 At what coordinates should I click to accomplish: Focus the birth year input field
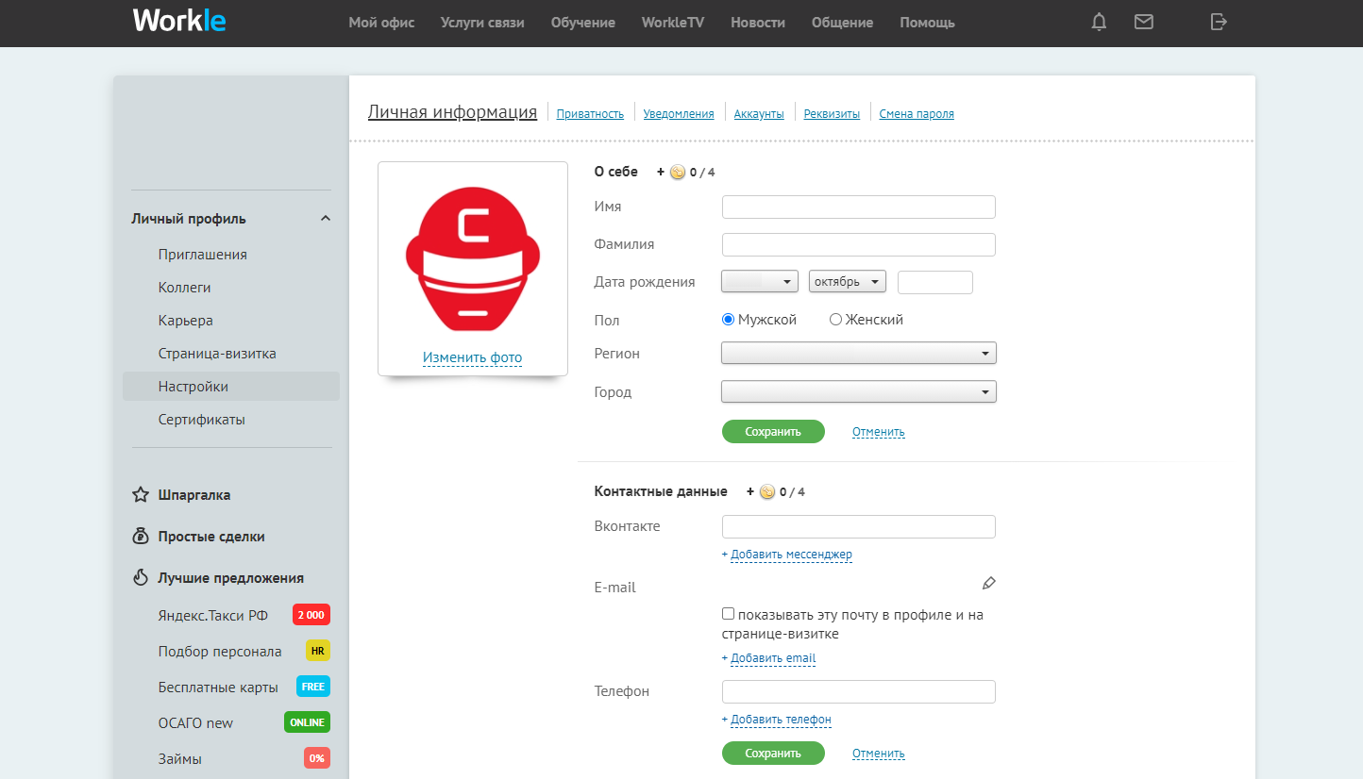(935, 283)
